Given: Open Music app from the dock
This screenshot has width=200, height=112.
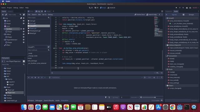Looking at the screenshot, I should click(116, 107).
